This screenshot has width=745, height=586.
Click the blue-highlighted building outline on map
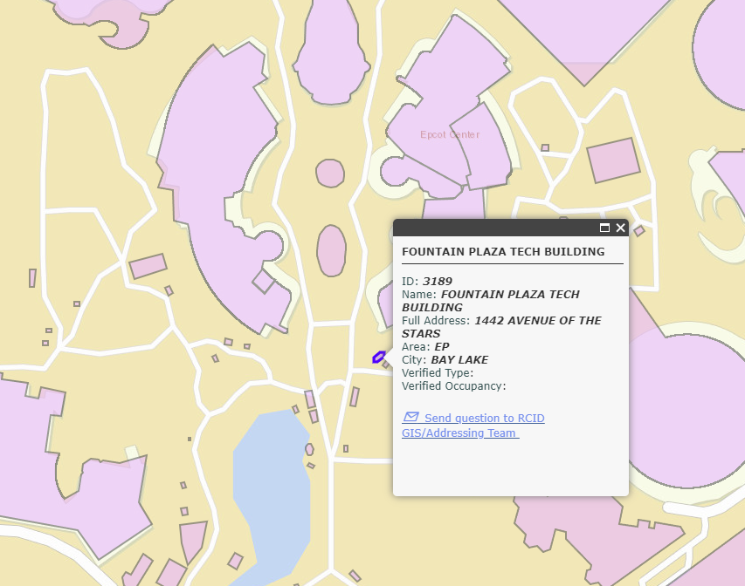click(378, 357)
